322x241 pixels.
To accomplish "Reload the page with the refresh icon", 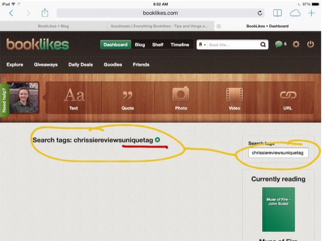I will coord(260,13).
